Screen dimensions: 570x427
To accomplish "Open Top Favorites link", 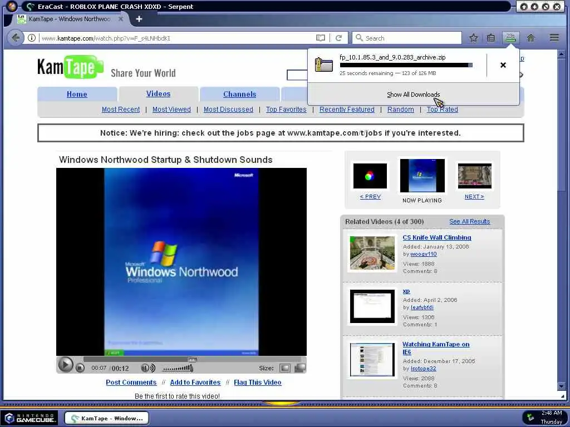I will pyautogui.click(x=286, y=110).
